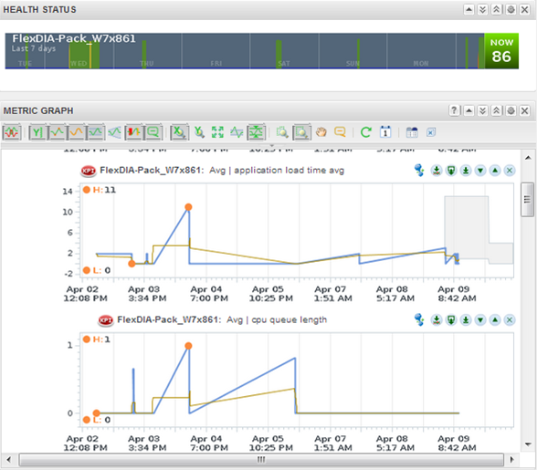
Task: Click the horizontal scrollbar right arrow
Action: pyautogui.click(x=512, y=459)
